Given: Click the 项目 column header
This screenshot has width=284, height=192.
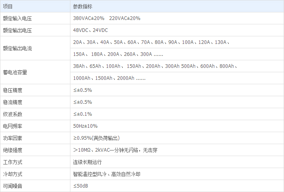Looking at the screenshot, I should point(8,6).
